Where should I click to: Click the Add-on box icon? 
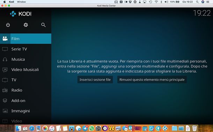(x=5, y=101)
